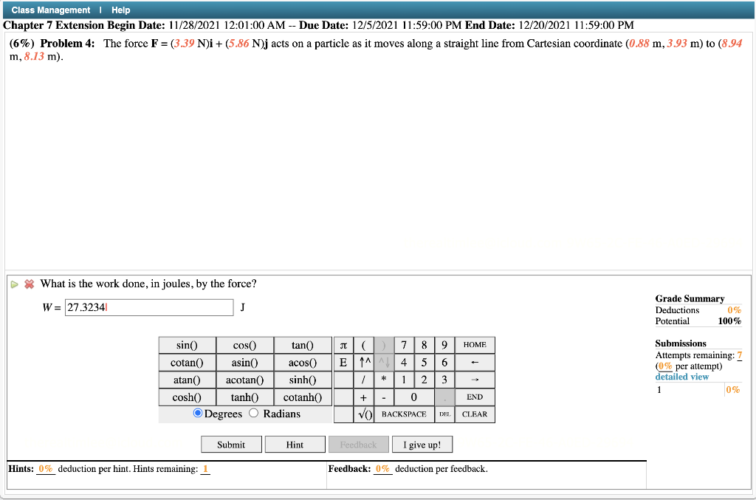Click inside the W answer field
Viewport: 756px width, 500px height.
(x=148, y=306)
